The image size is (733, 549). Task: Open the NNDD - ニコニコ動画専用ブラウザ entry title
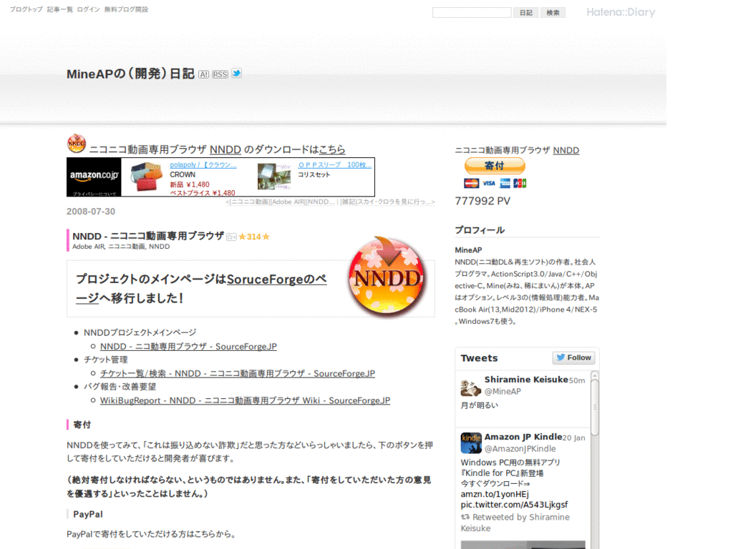pos(148,236)
